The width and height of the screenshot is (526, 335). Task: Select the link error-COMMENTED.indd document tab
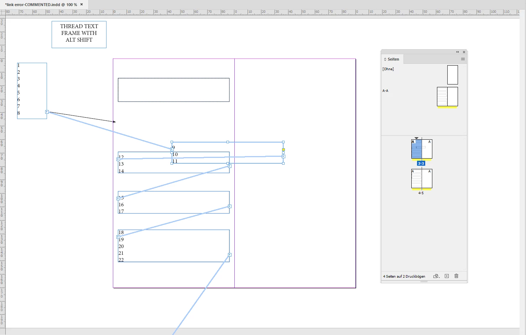click(x=41, y=5)
